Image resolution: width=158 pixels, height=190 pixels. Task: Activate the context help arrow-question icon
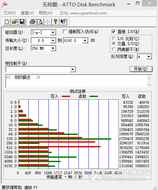tap(63, 22)
